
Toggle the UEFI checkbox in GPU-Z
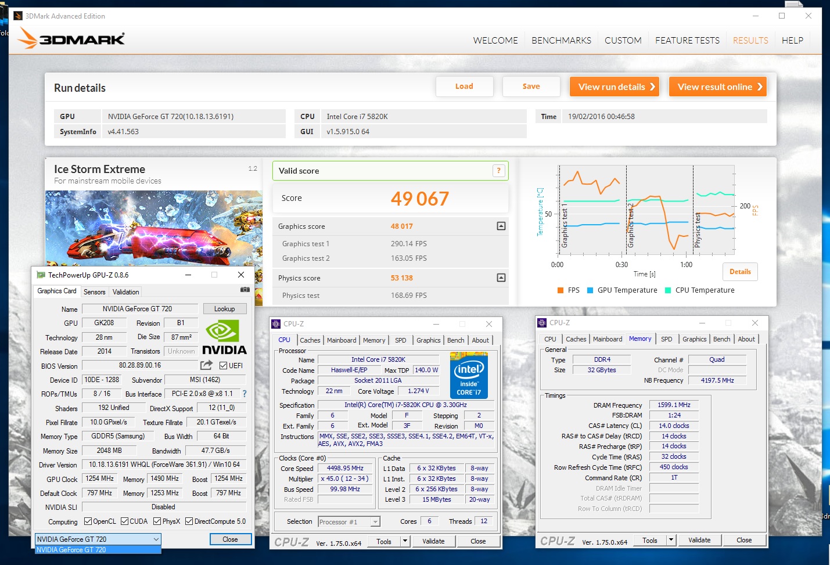point(223,365)
